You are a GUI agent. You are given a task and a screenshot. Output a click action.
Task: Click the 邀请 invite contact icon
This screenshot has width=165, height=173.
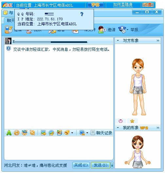pos(102,30)
